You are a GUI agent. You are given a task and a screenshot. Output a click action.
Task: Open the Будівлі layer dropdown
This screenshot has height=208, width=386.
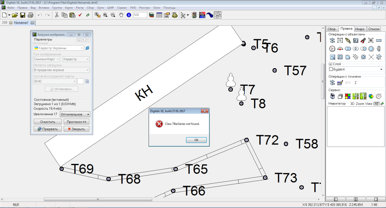(381, 69)
